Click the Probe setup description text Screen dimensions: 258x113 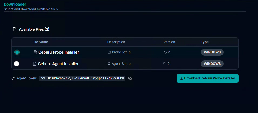121,52
